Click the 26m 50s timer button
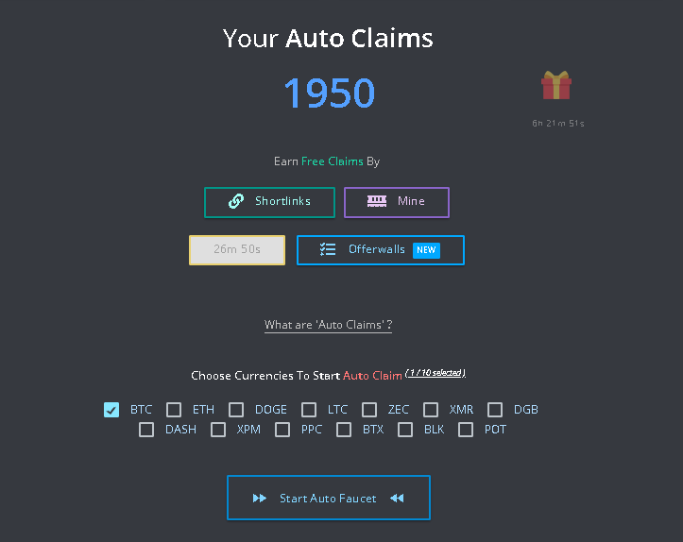This screenshot has width=683, height=542. point(237,250)
